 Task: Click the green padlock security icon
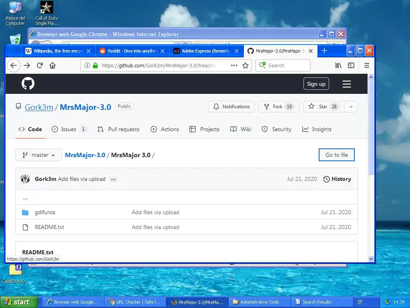pyautogui.click(x=95, y=65)
